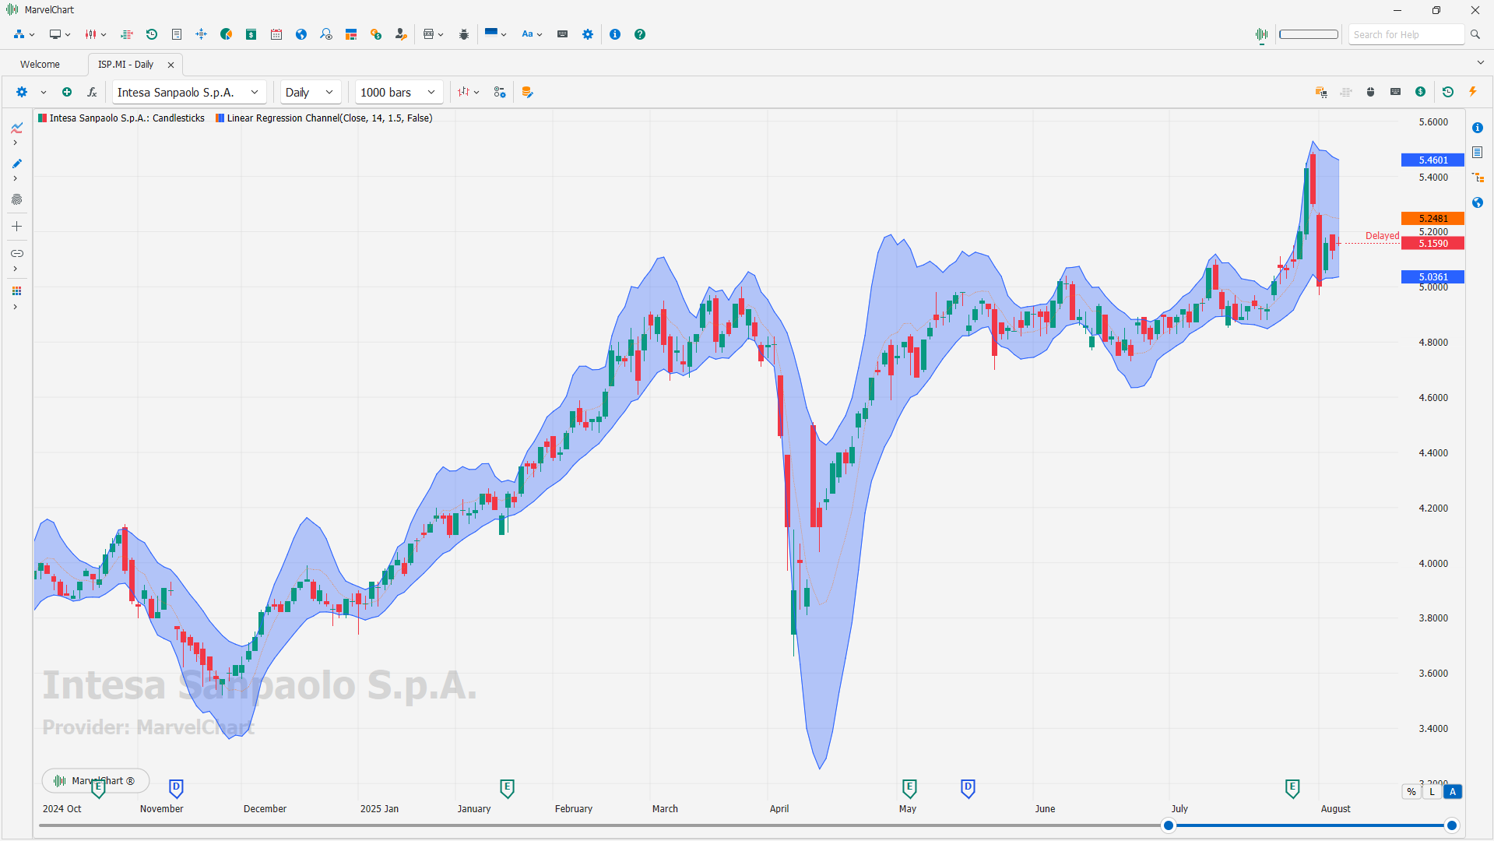Image resolution: width=1494 pixels, height=841 pixels.
Task: Click the November dividend D marker
Action: click(x=176, y=788)
